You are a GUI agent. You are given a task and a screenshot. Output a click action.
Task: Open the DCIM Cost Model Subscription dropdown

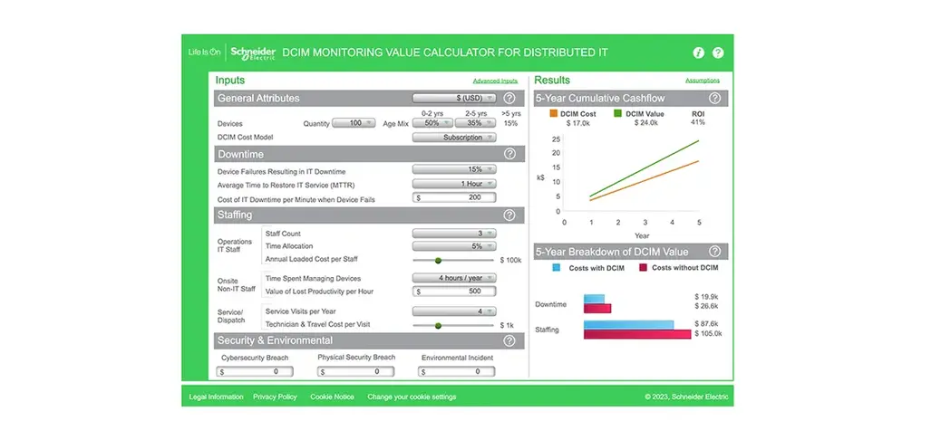(454, 138)
